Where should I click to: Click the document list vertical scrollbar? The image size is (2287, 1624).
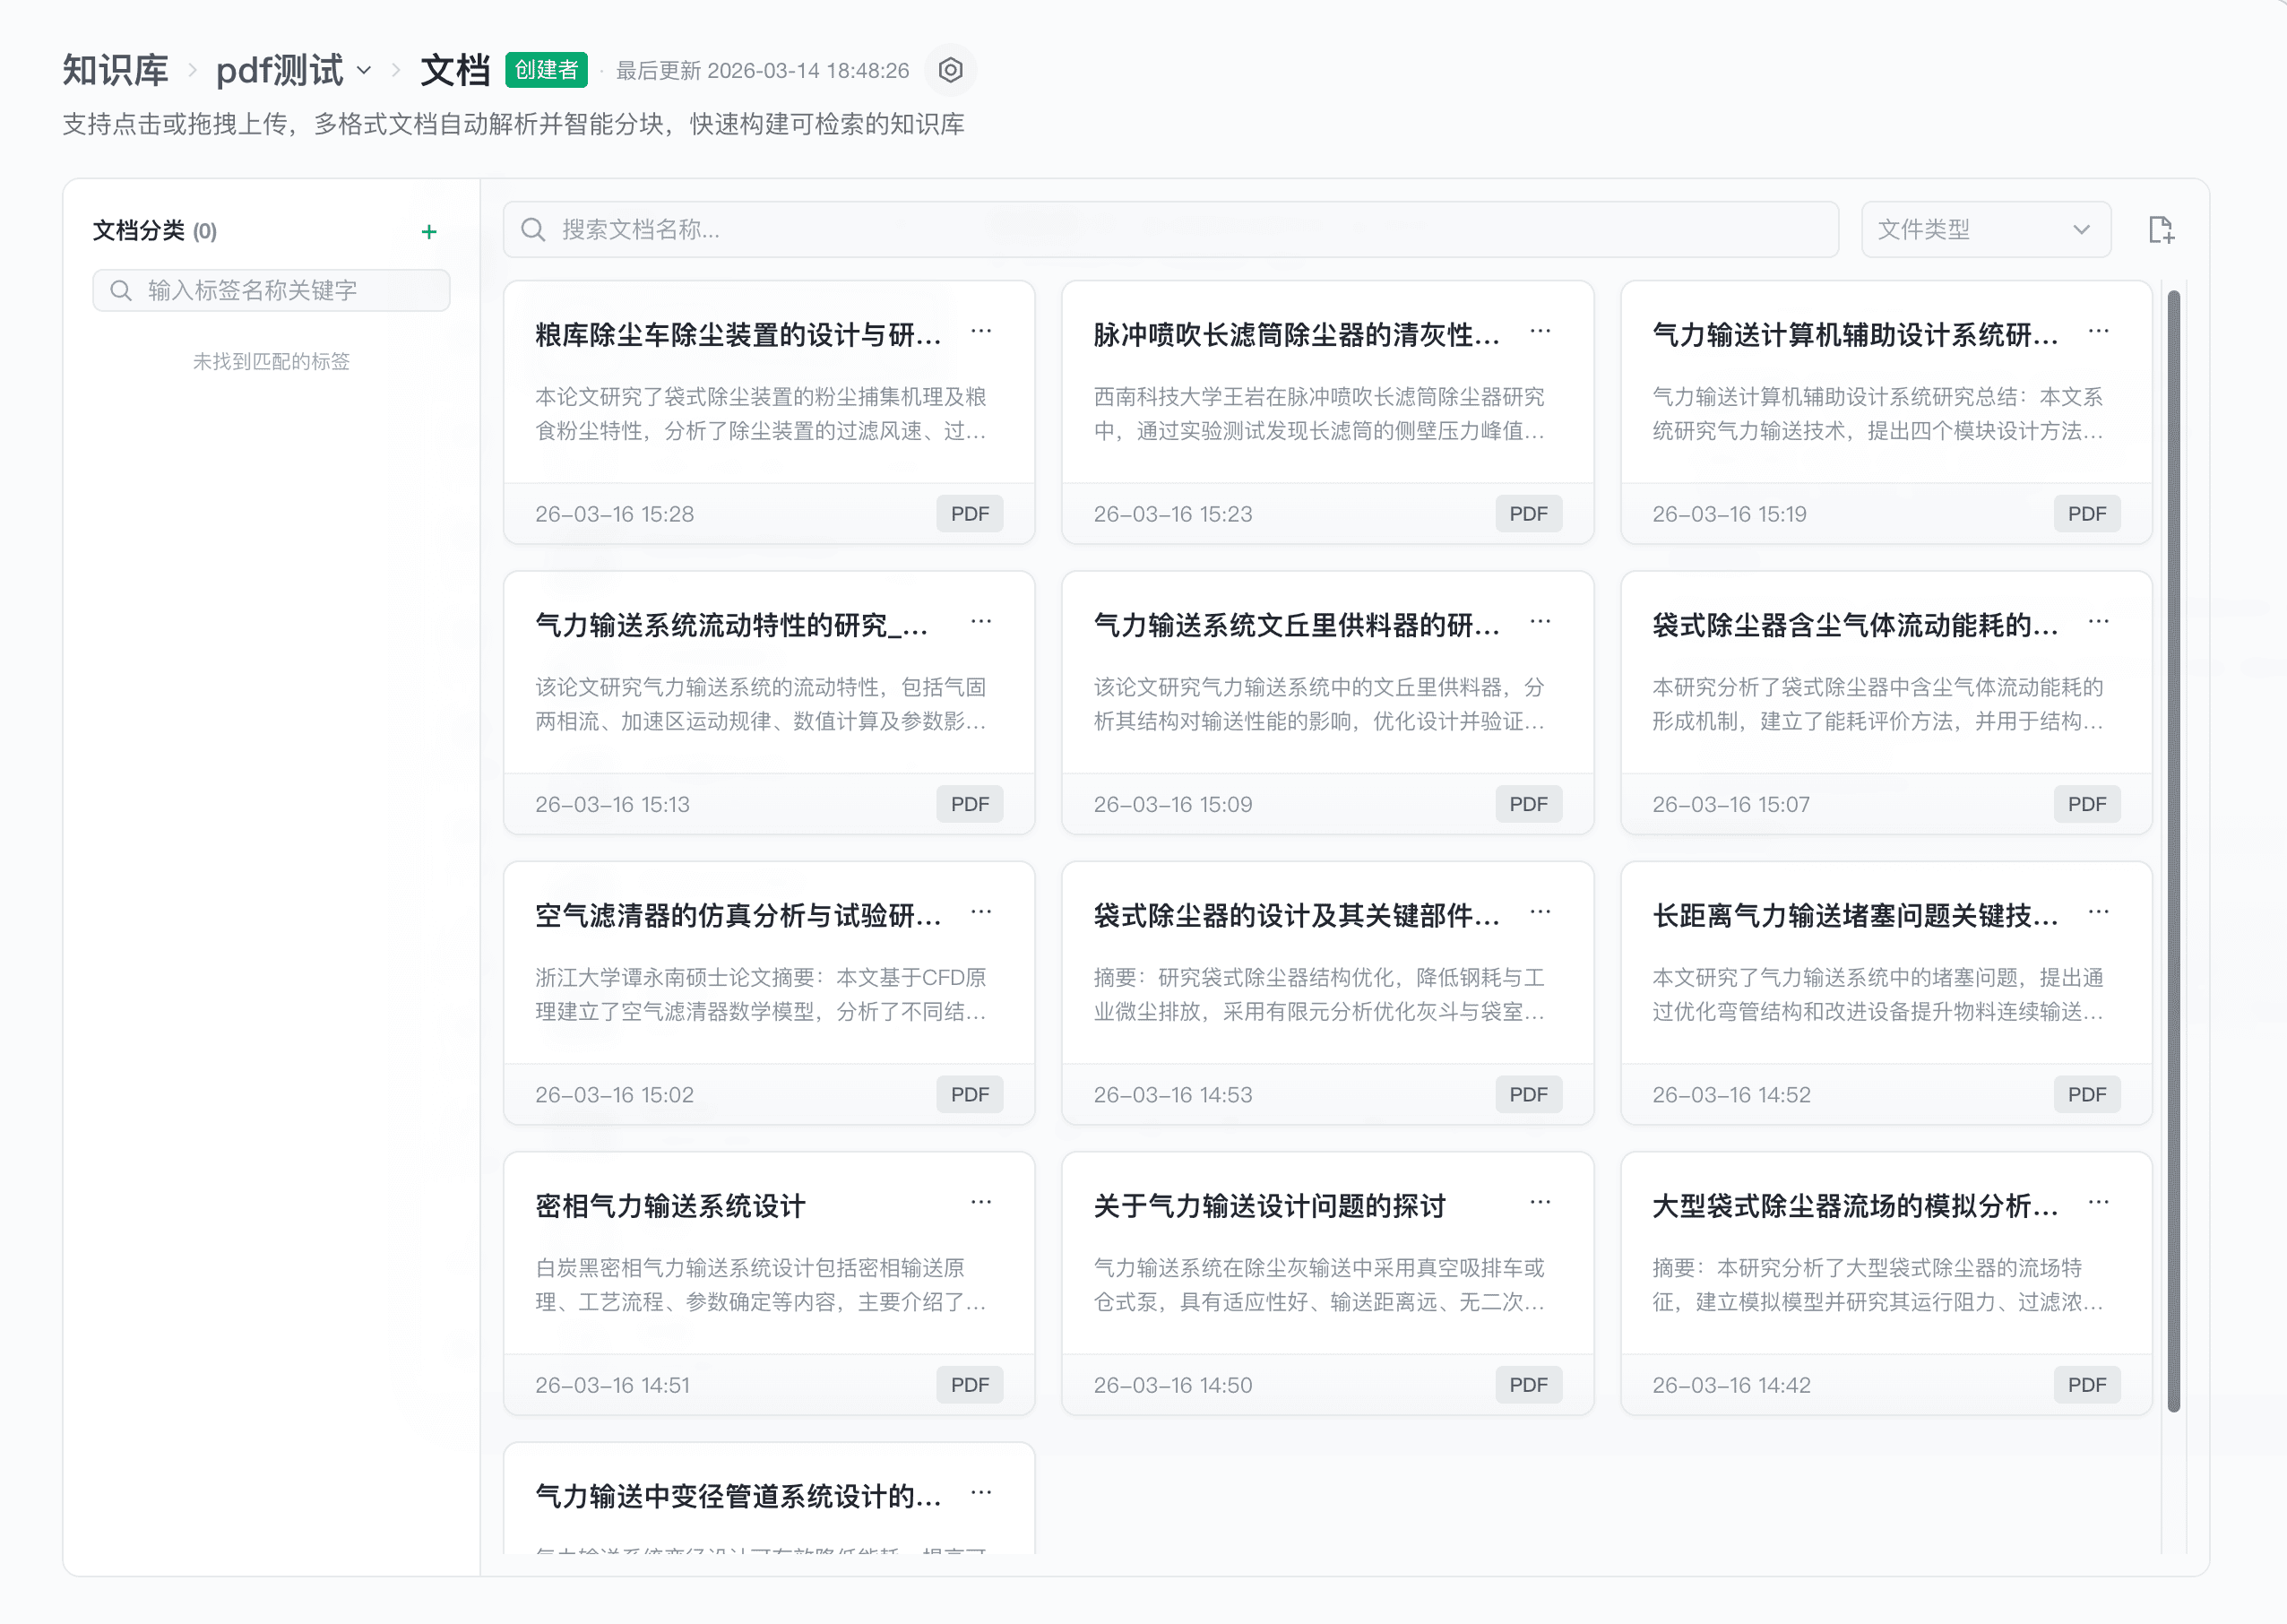pyautogui.click(x=2173, y=850)
